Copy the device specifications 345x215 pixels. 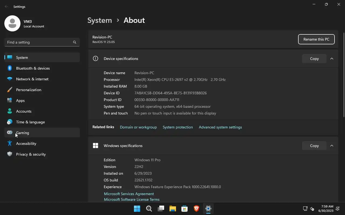314,59
